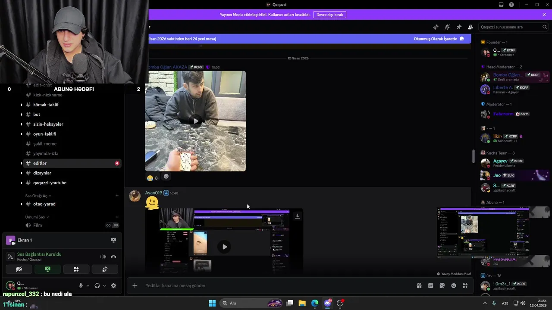
Task: Play the video posted by Bomba Oğlan AKAZA
Action: [195, 121]
